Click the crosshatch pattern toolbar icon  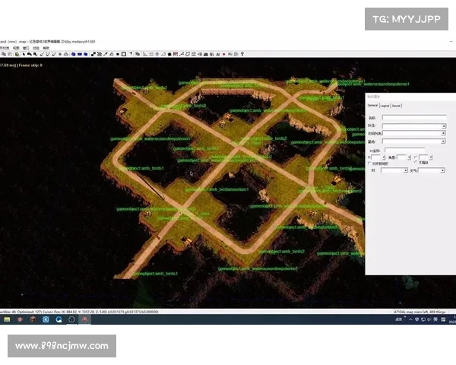(99, 54)
